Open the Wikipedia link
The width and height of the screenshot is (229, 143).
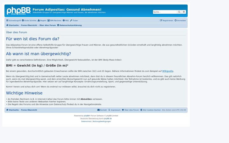(x=168, y=71)
